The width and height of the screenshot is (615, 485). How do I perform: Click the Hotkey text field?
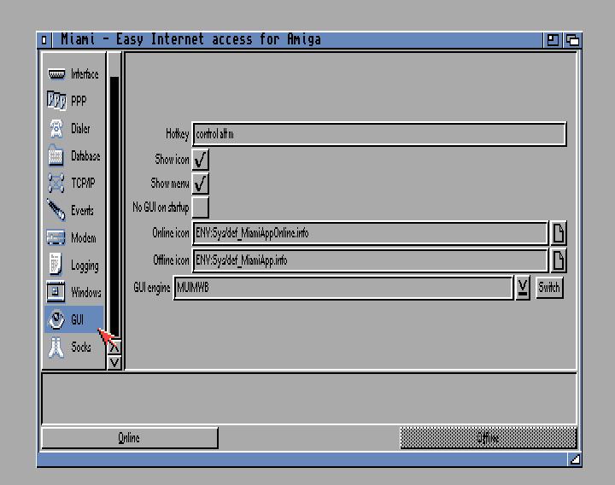(x=379, y=134)
